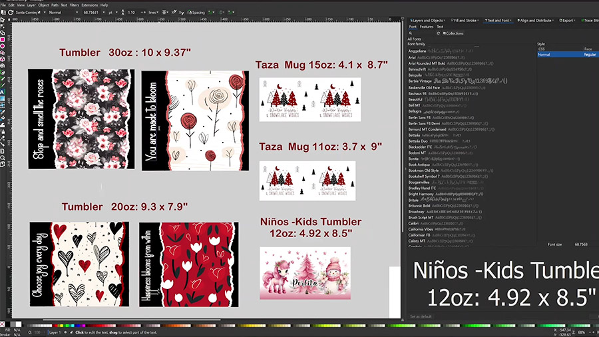This screenshot has height=337, width=599.
Task: Pick the Dropper color picker tool
Action: coord(3,112)
